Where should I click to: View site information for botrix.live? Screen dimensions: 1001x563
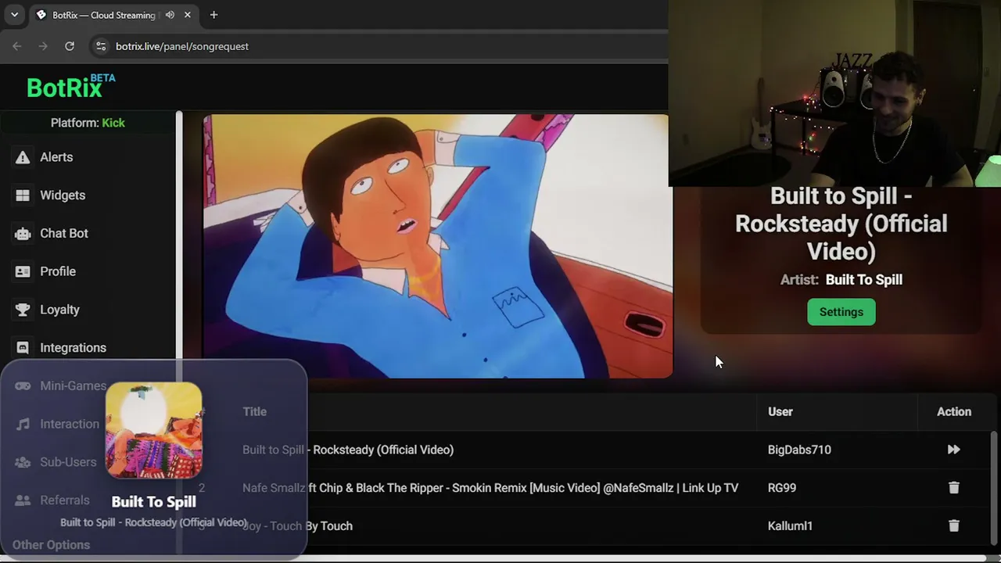[x=101, y=46]
